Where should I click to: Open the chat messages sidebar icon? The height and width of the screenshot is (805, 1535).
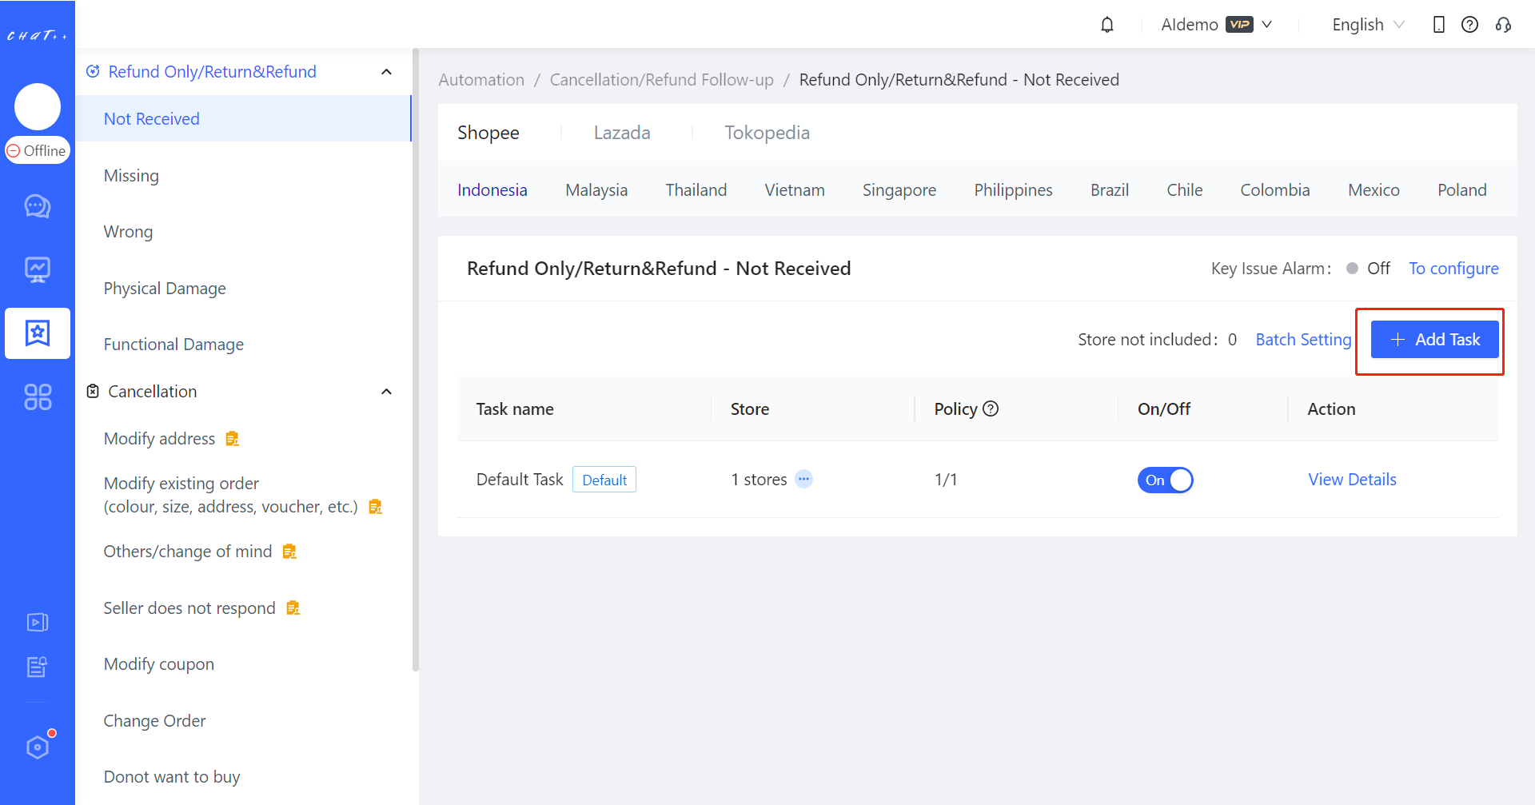(x=38, y=206)
